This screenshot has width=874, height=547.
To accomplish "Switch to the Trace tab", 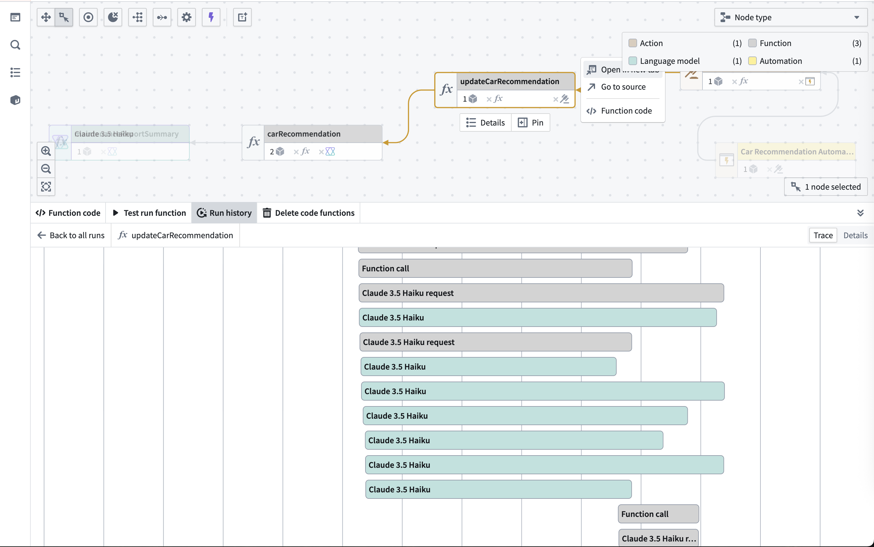I will pos(822,235).
